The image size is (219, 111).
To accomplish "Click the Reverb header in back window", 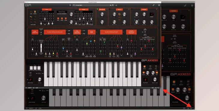I will pyautogui.click(x=173, y=11).
